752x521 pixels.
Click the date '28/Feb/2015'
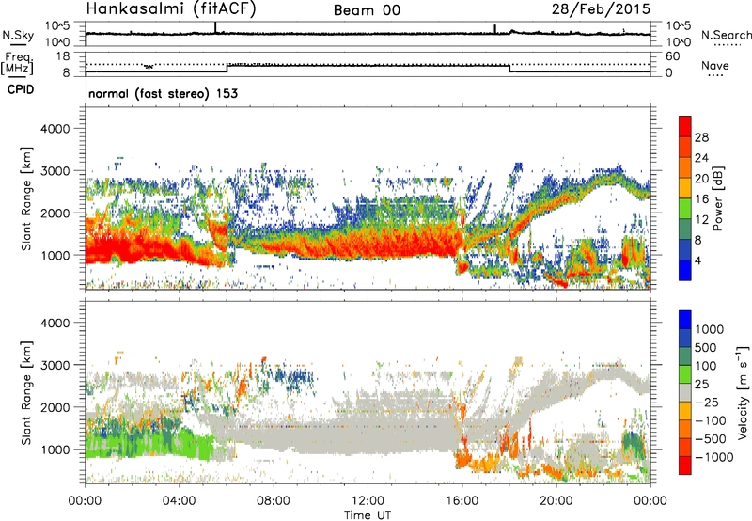pyautogui.click(x=601, y=8)
